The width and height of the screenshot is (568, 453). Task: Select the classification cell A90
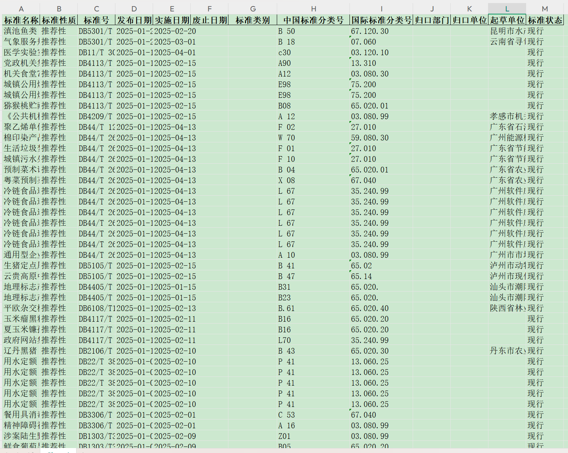click(313, 63)
